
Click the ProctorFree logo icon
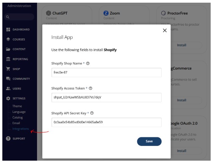[163, 13]
